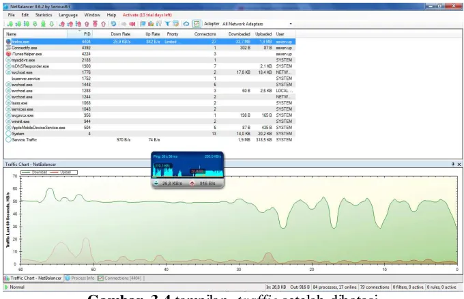Click the Normal status indicator in status bar
The height and width of the screenshot is (299, 464).
(x=14, y=287)
